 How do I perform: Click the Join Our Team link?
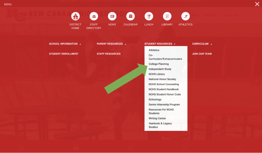coord(202,54)
